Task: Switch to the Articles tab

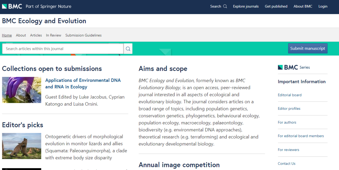Action: (36, 35)
